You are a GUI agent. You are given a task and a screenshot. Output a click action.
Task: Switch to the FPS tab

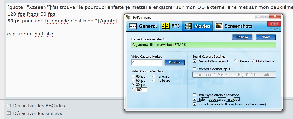pos(171,26)
